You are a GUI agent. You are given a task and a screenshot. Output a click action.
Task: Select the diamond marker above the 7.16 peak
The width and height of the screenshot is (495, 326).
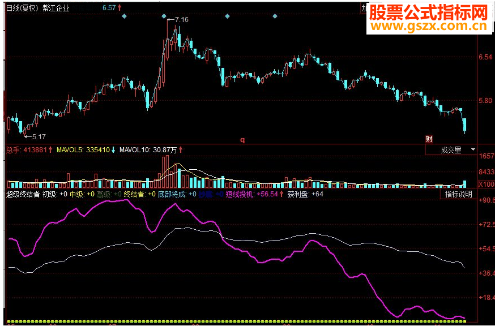tap(164, 16)
